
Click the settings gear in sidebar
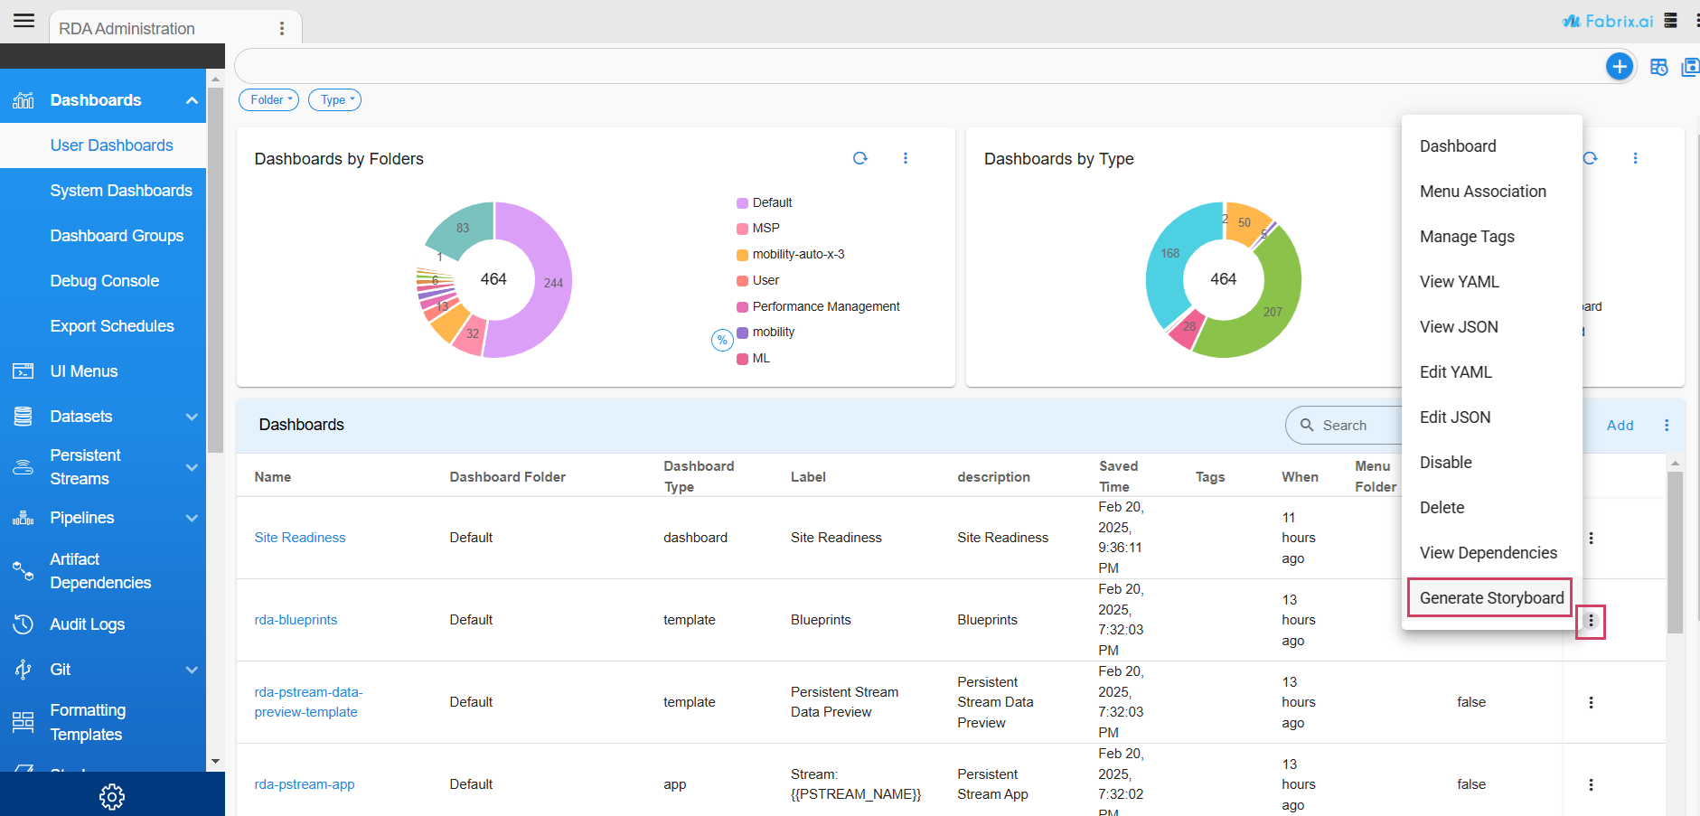click(112, 796)
